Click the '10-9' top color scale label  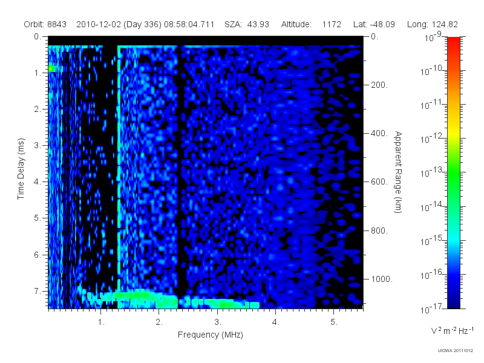coord(433,37)
